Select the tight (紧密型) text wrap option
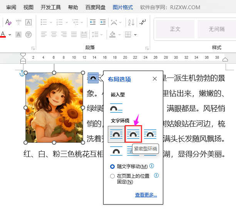Screen dimensions: 236x218 click(x=133, y=134)
